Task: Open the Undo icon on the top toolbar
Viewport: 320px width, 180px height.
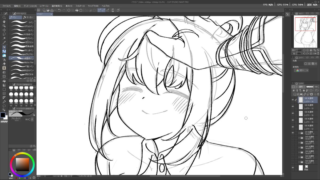Action: (59, 10)
